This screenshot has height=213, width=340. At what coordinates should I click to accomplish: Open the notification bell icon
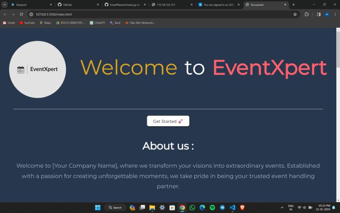[334, 208]
